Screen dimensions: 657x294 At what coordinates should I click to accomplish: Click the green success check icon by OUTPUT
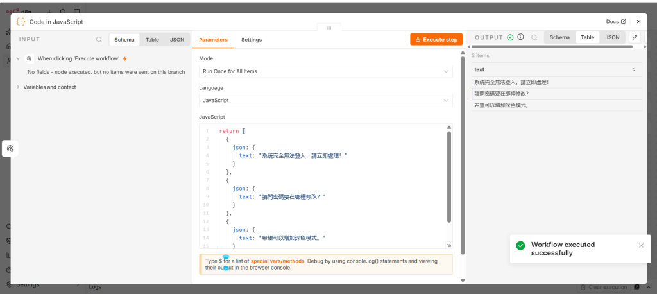[x=510, y=37]
